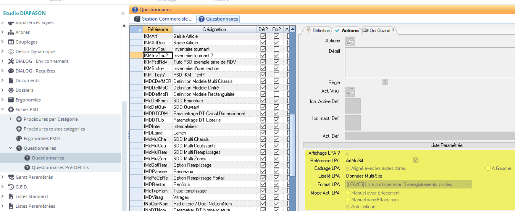Sort by the Désignation column header
The width and height of the screenshot is (515, 211).
point(214,29)
